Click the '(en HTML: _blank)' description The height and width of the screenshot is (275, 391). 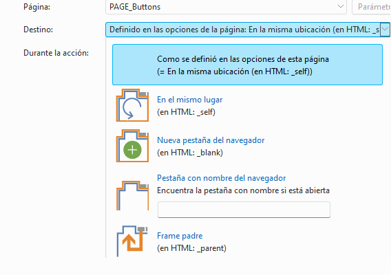pos(190,153)
